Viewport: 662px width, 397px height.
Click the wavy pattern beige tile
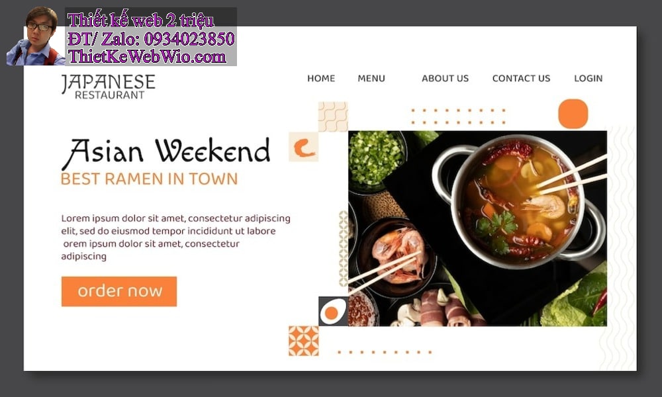coord(333,117)
